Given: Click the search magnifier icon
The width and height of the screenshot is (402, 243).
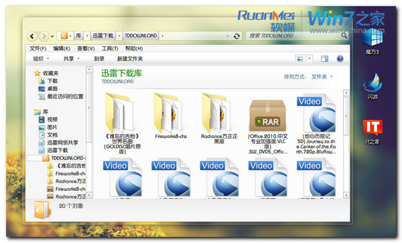Looking at the screenshot, I should click(x=344, y=36).
